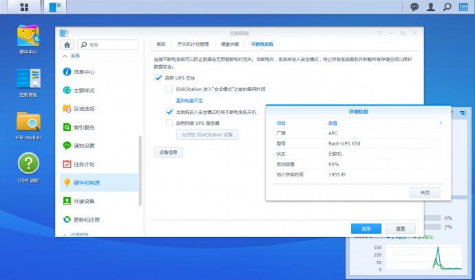Click the Control Panel search field
The width and height of the screenshot is (475, 280).
108,45
